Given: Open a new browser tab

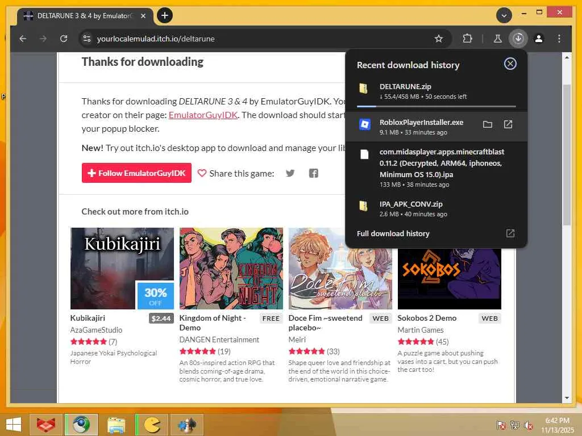Looking at the screenshot, I should coord(165,15).
